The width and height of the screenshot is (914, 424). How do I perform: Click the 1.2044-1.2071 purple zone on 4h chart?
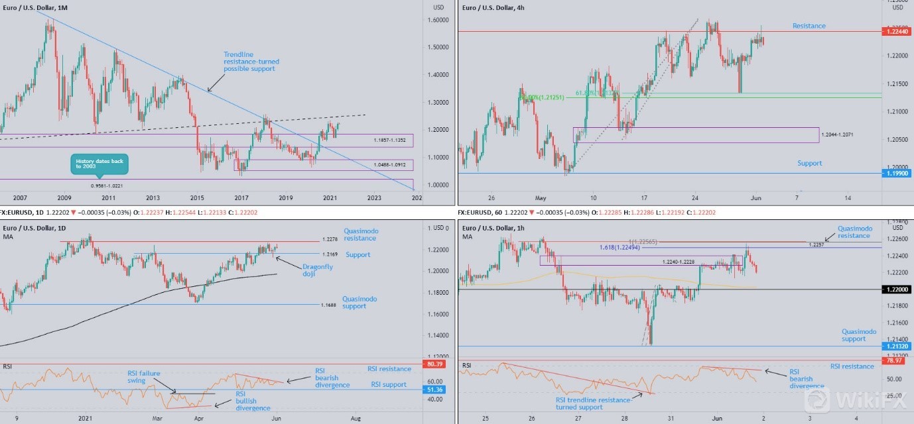696,135
